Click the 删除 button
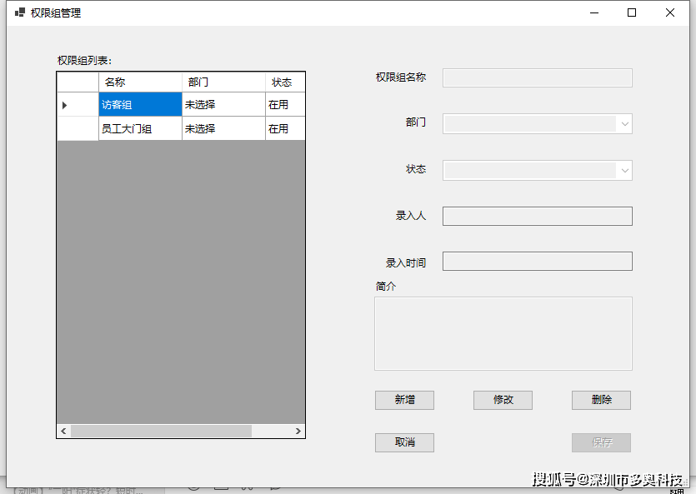 601,400
